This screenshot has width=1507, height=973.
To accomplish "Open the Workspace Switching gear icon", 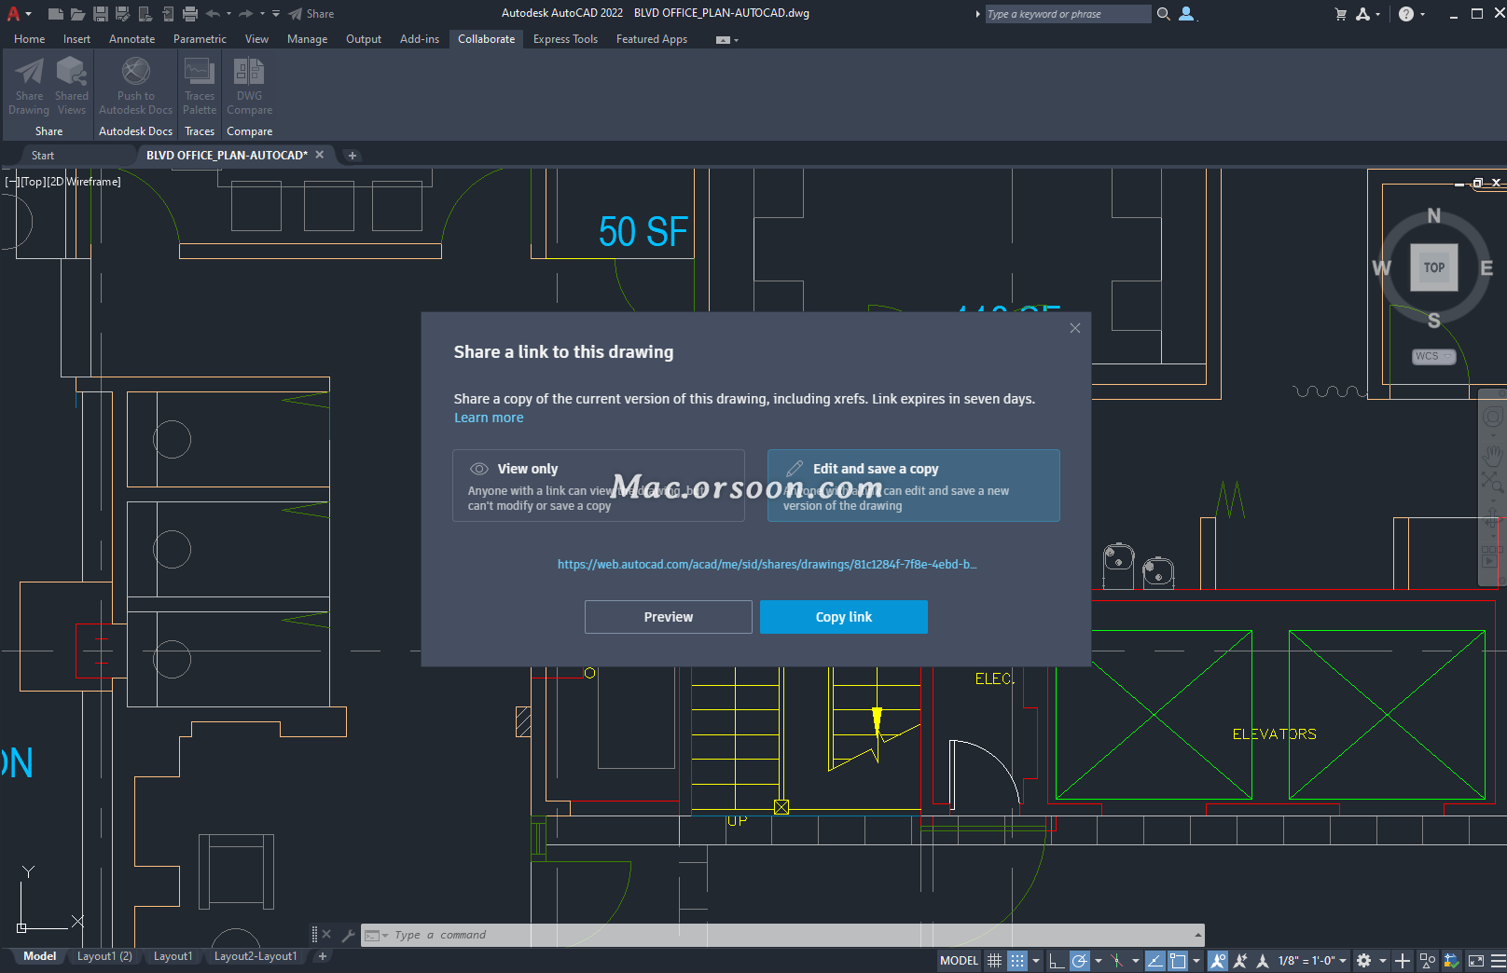I will click(1363, 961).
